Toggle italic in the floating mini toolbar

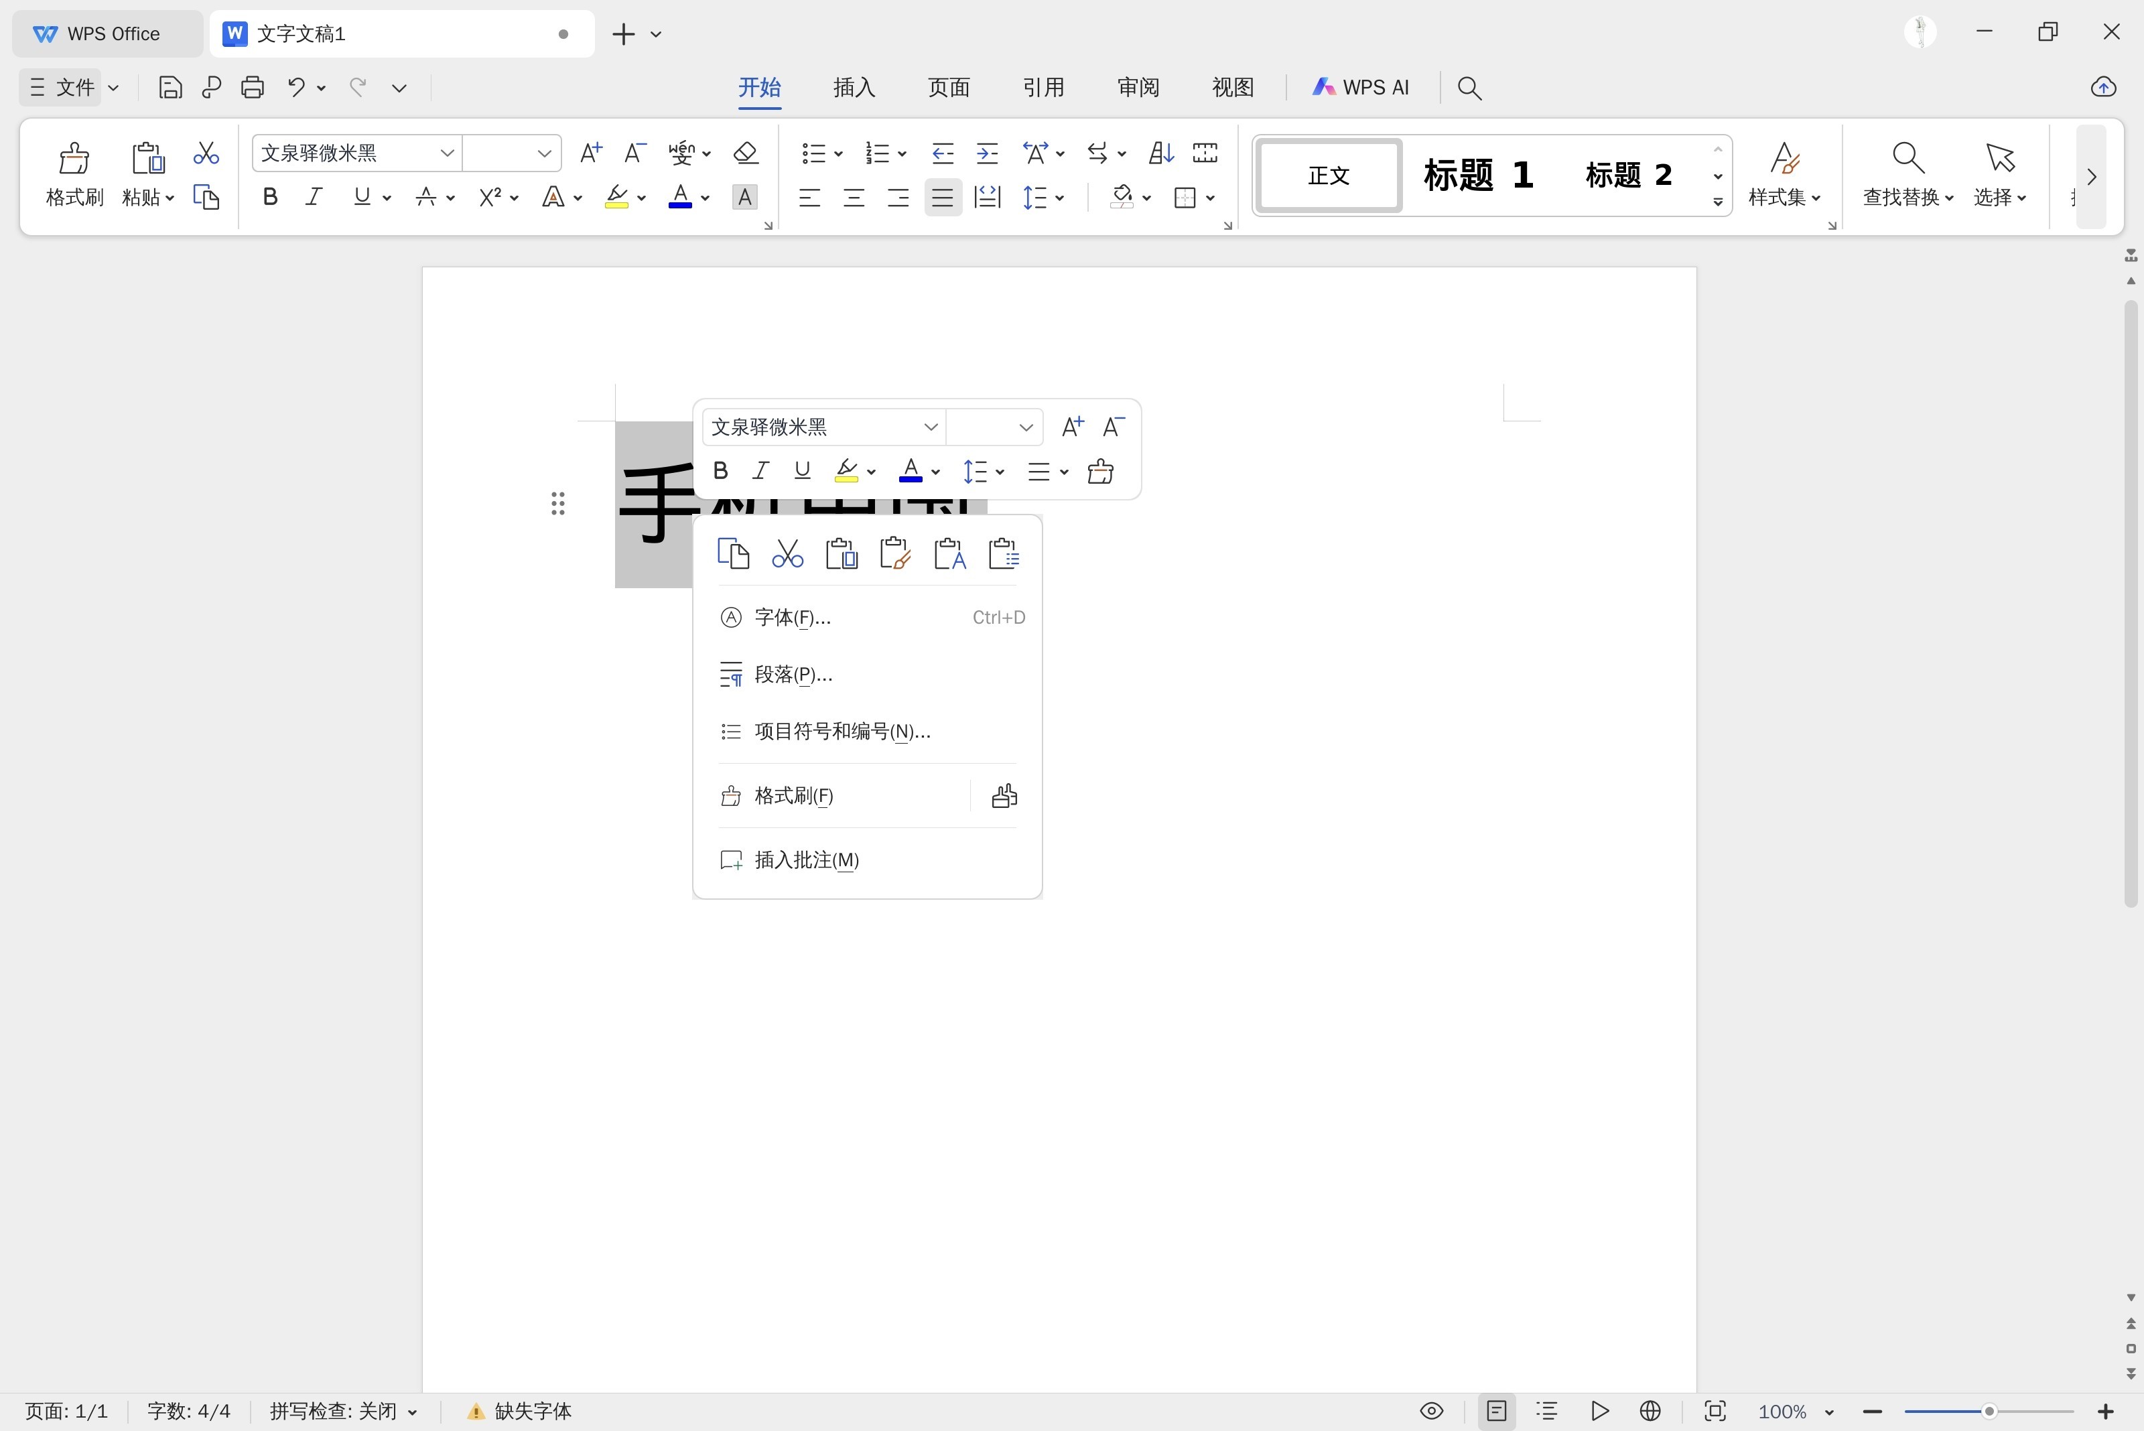760,471
